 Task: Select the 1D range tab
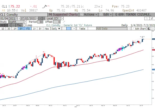pos(3,29)
